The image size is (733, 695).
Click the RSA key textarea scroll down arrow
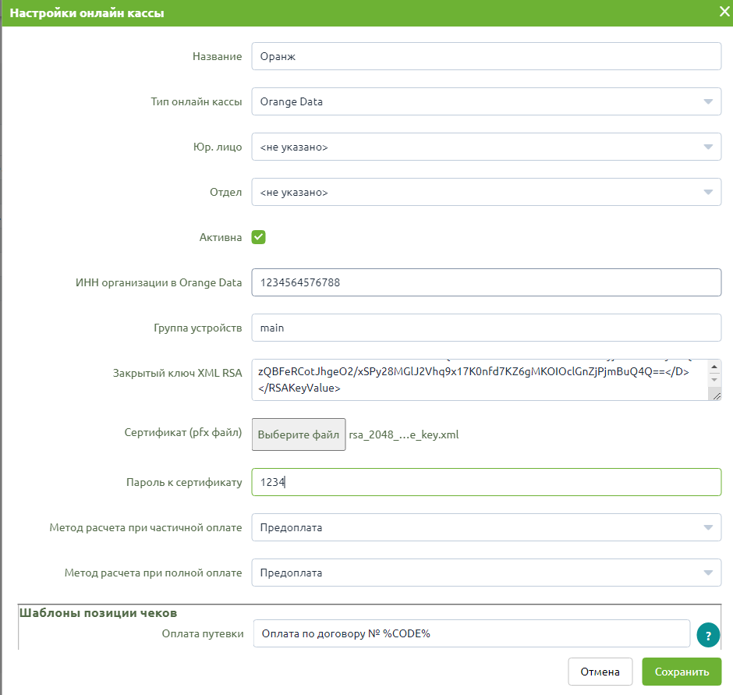click(714, 380)
